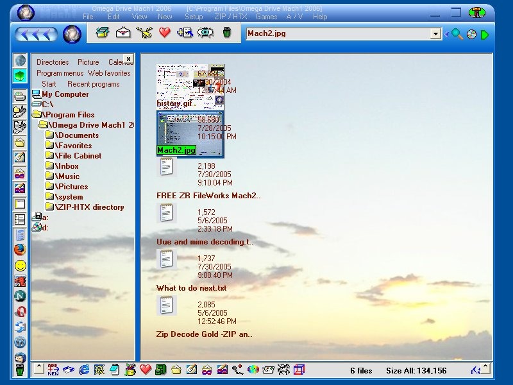Open the A / V menu
Screen dimensions: 513x385
[x=294, y=17]
